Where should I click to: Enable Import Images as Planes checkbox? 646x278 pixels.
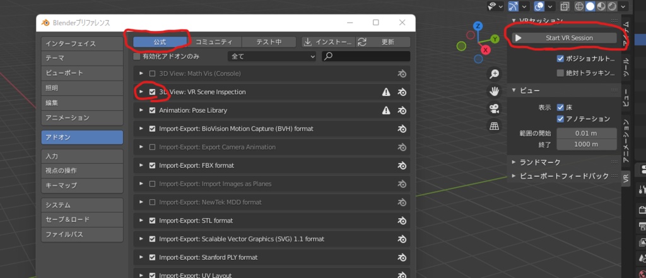coord(153,183)
